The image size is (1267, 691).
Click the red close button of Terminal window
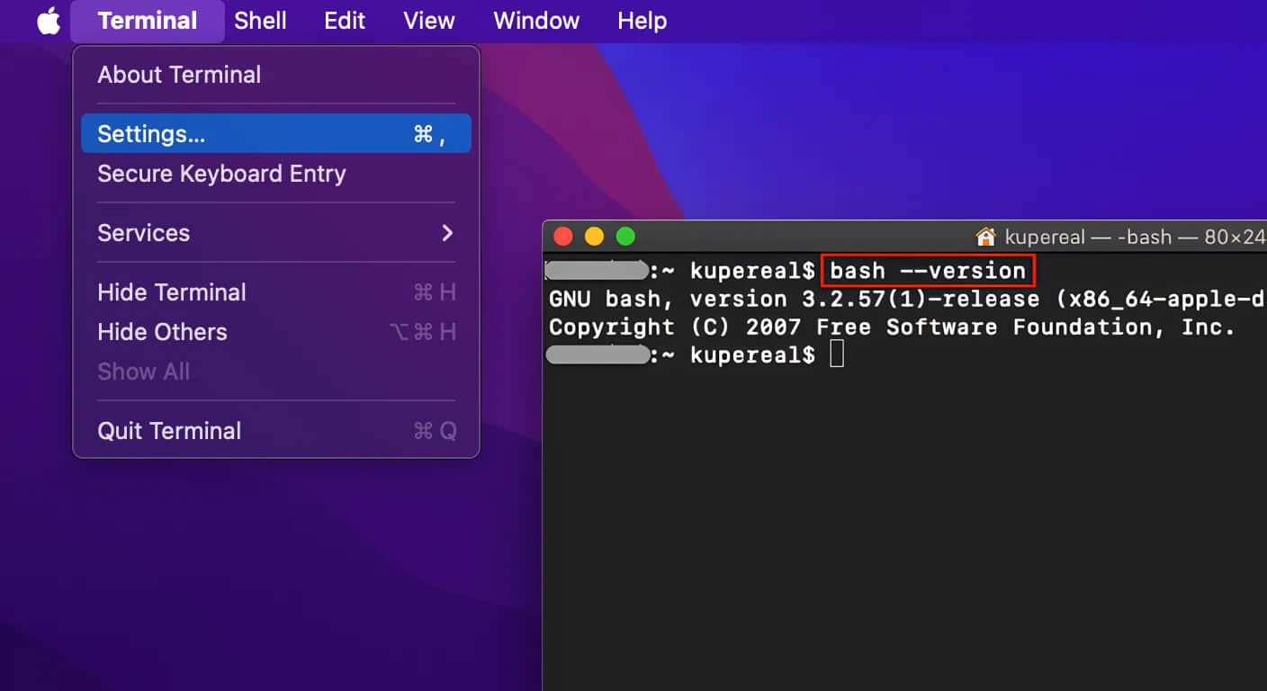point(563,237)
